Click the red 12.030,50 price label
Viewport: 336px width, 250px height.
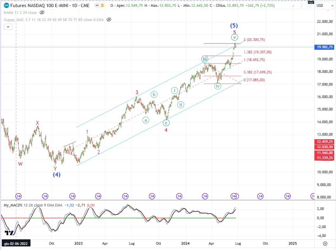pyautogui.click(x=325, y=147)
